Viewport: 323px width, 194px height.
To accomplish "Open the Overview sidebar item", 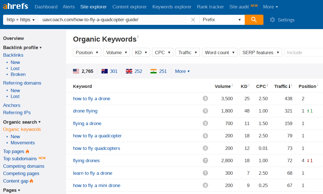I will coord(13,39).
